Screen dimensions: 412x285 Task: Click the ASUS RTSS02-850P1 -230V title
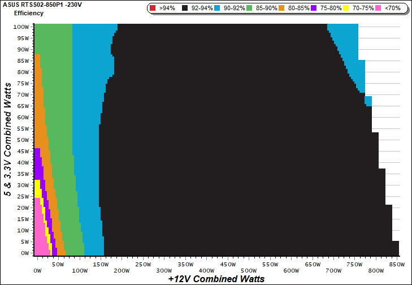[x=42, y=5]
